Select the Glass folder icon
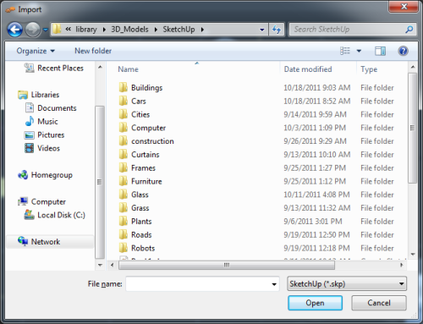423x324 pixels. click(x=124, y=195)
